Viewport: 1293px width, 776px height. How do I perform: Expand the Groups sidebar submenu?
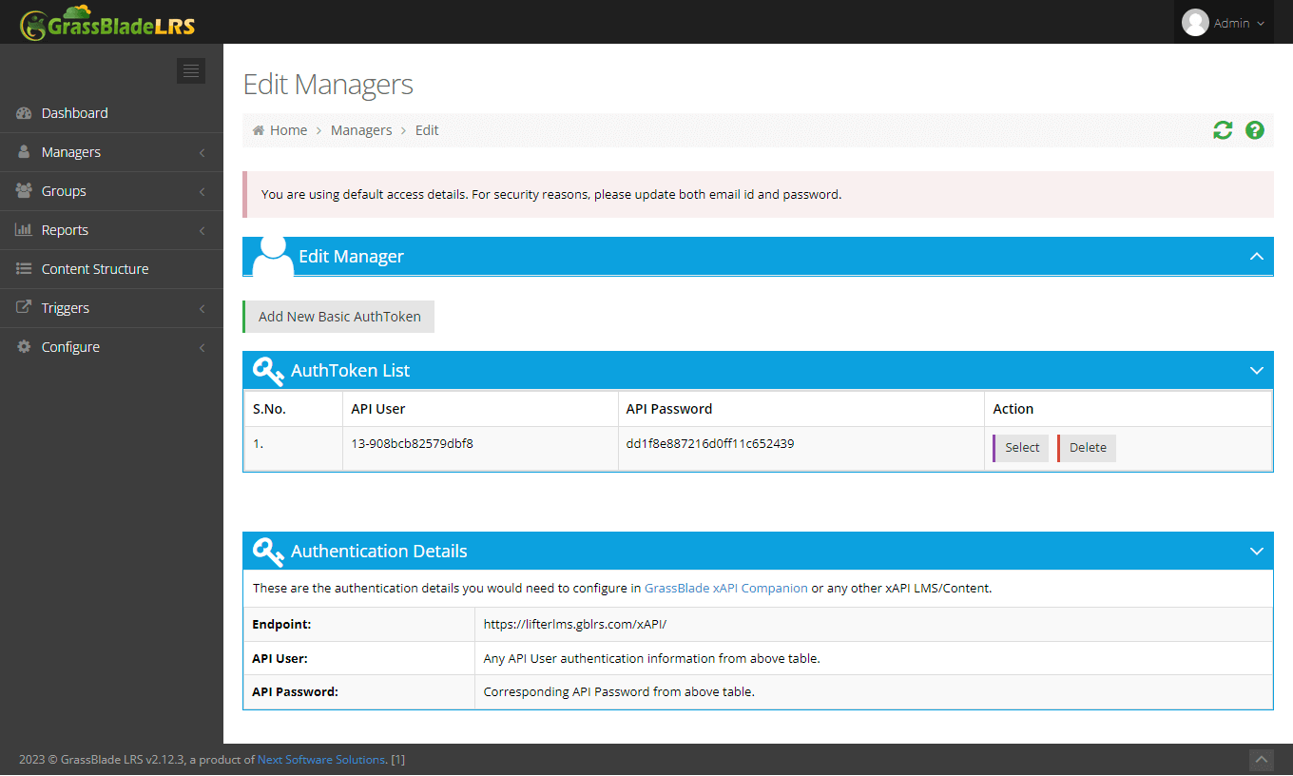[64, 190]
